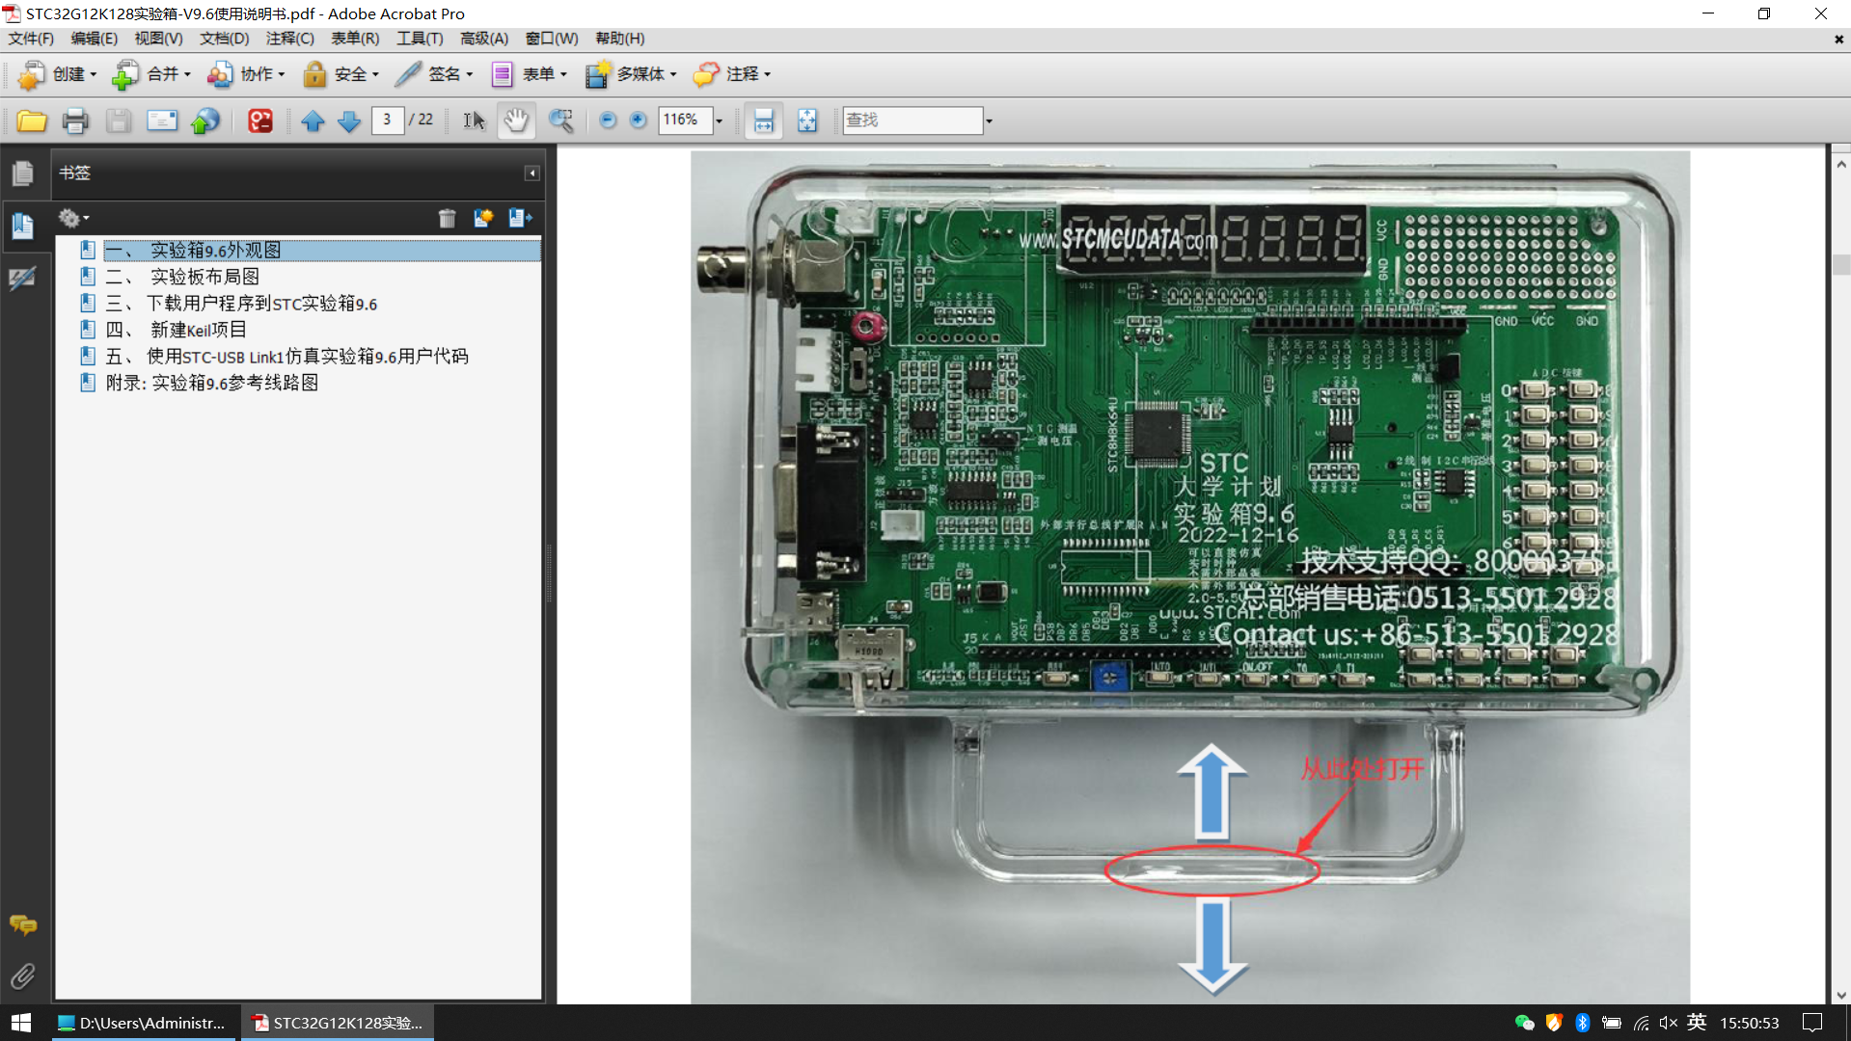Create a new bookmark icon
Image resolution: width=1851 pixels, height=1041 pixels.
[483, 218]
